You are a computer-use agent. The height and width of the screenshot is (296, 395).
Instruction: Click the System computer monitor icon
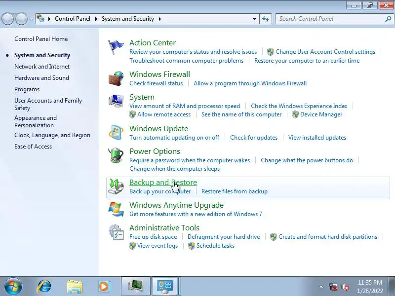pos(116,101)
